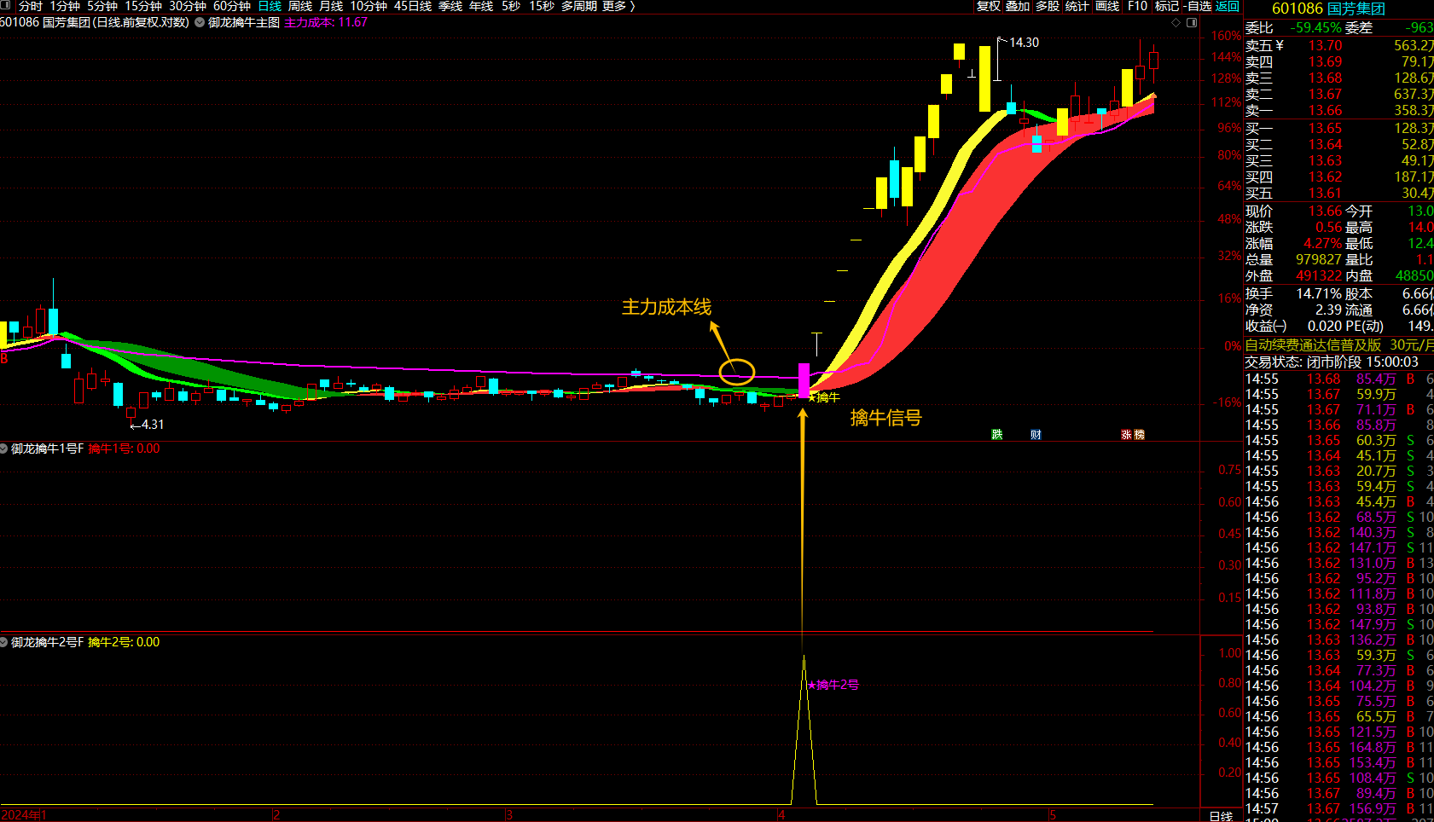1434x822 pixels.
Task: Select the 日线 daily period
Action: (x=270, y=6)
